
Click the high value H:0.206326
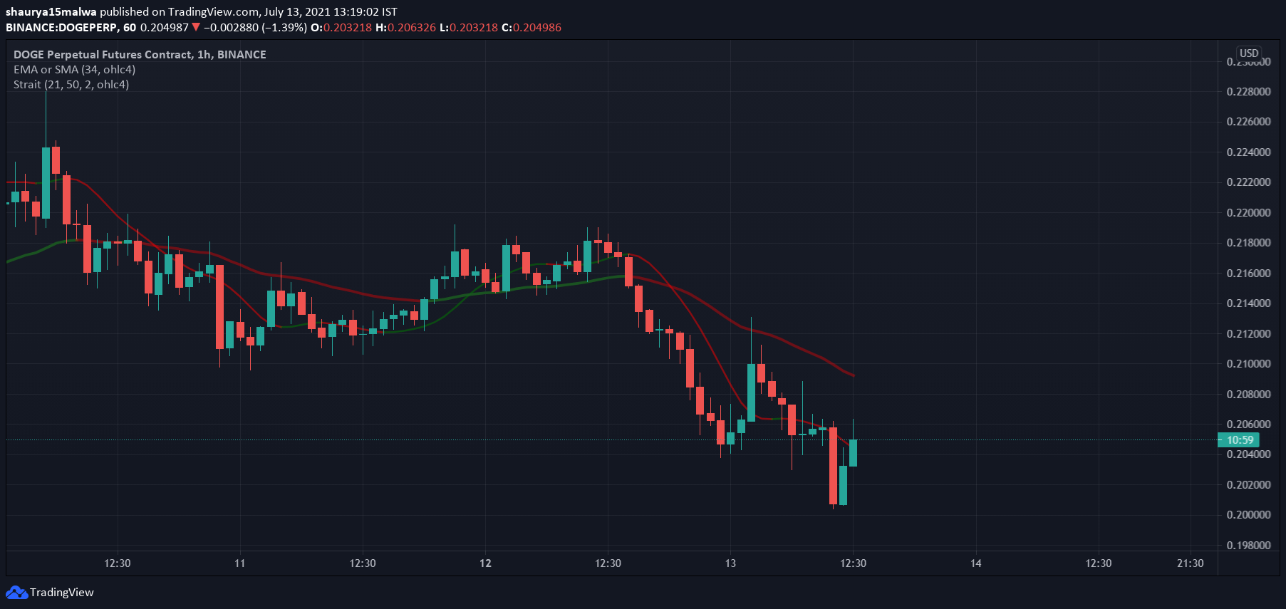(405, 27)
